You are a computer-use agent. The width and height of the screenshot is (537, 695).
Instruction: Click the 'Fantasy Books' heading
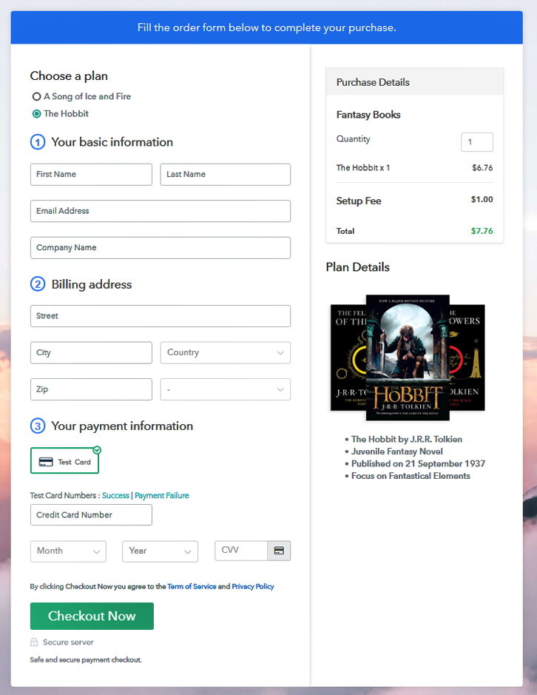(x=368, y=115)
